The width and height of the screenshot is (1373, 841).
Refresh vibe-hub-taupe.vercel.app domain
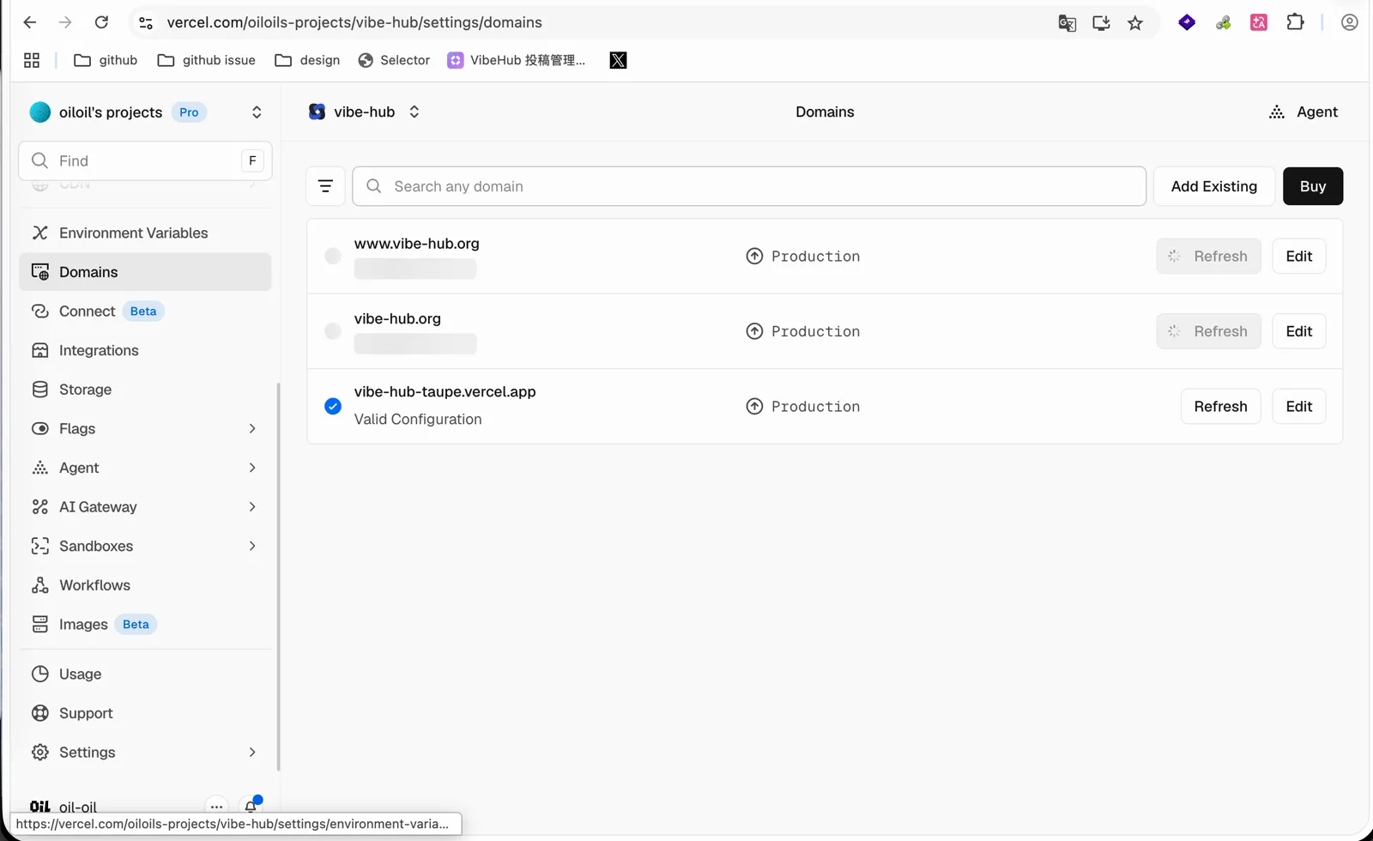pos(1220,406)
